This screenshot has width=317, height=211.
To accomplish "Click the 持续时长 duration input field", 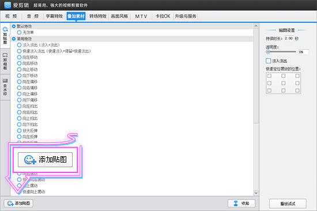I will click(x=289, y=38).
